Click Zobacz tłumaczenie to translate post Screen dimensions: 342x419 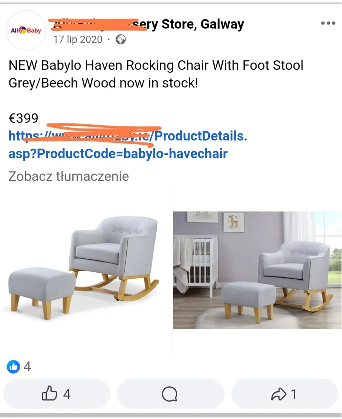coord(68,176)
